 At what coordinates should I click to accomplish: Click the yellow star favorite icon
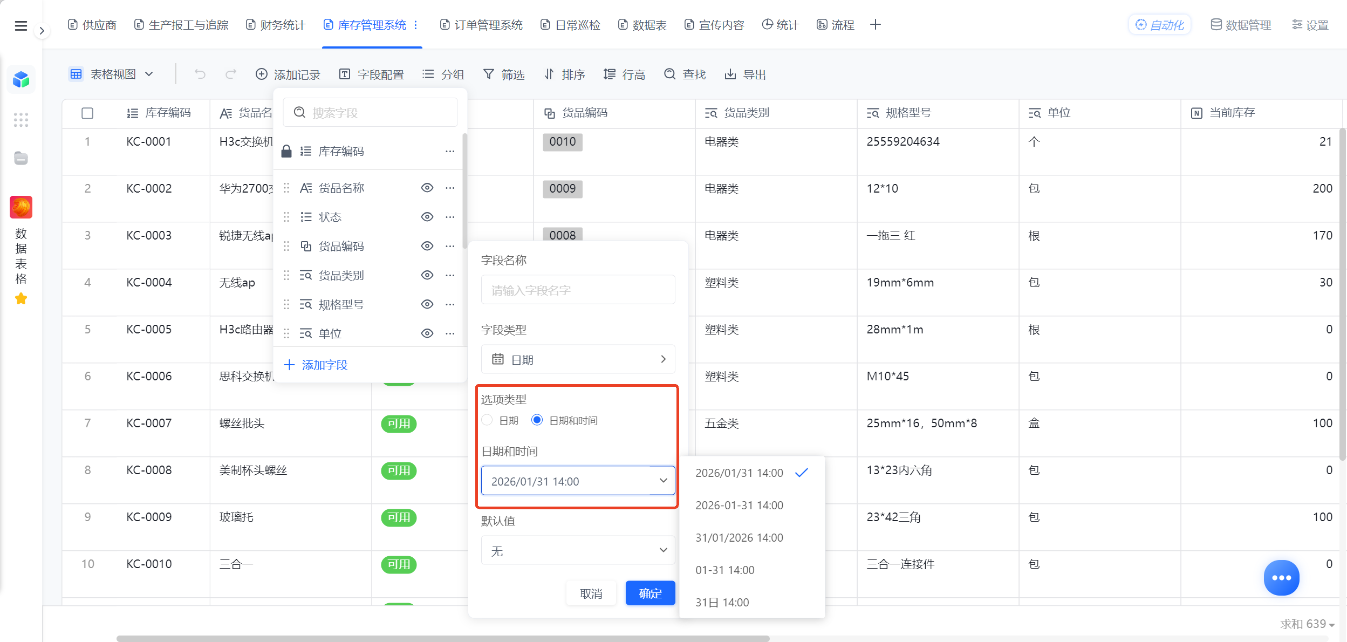(x=21, y=298)
